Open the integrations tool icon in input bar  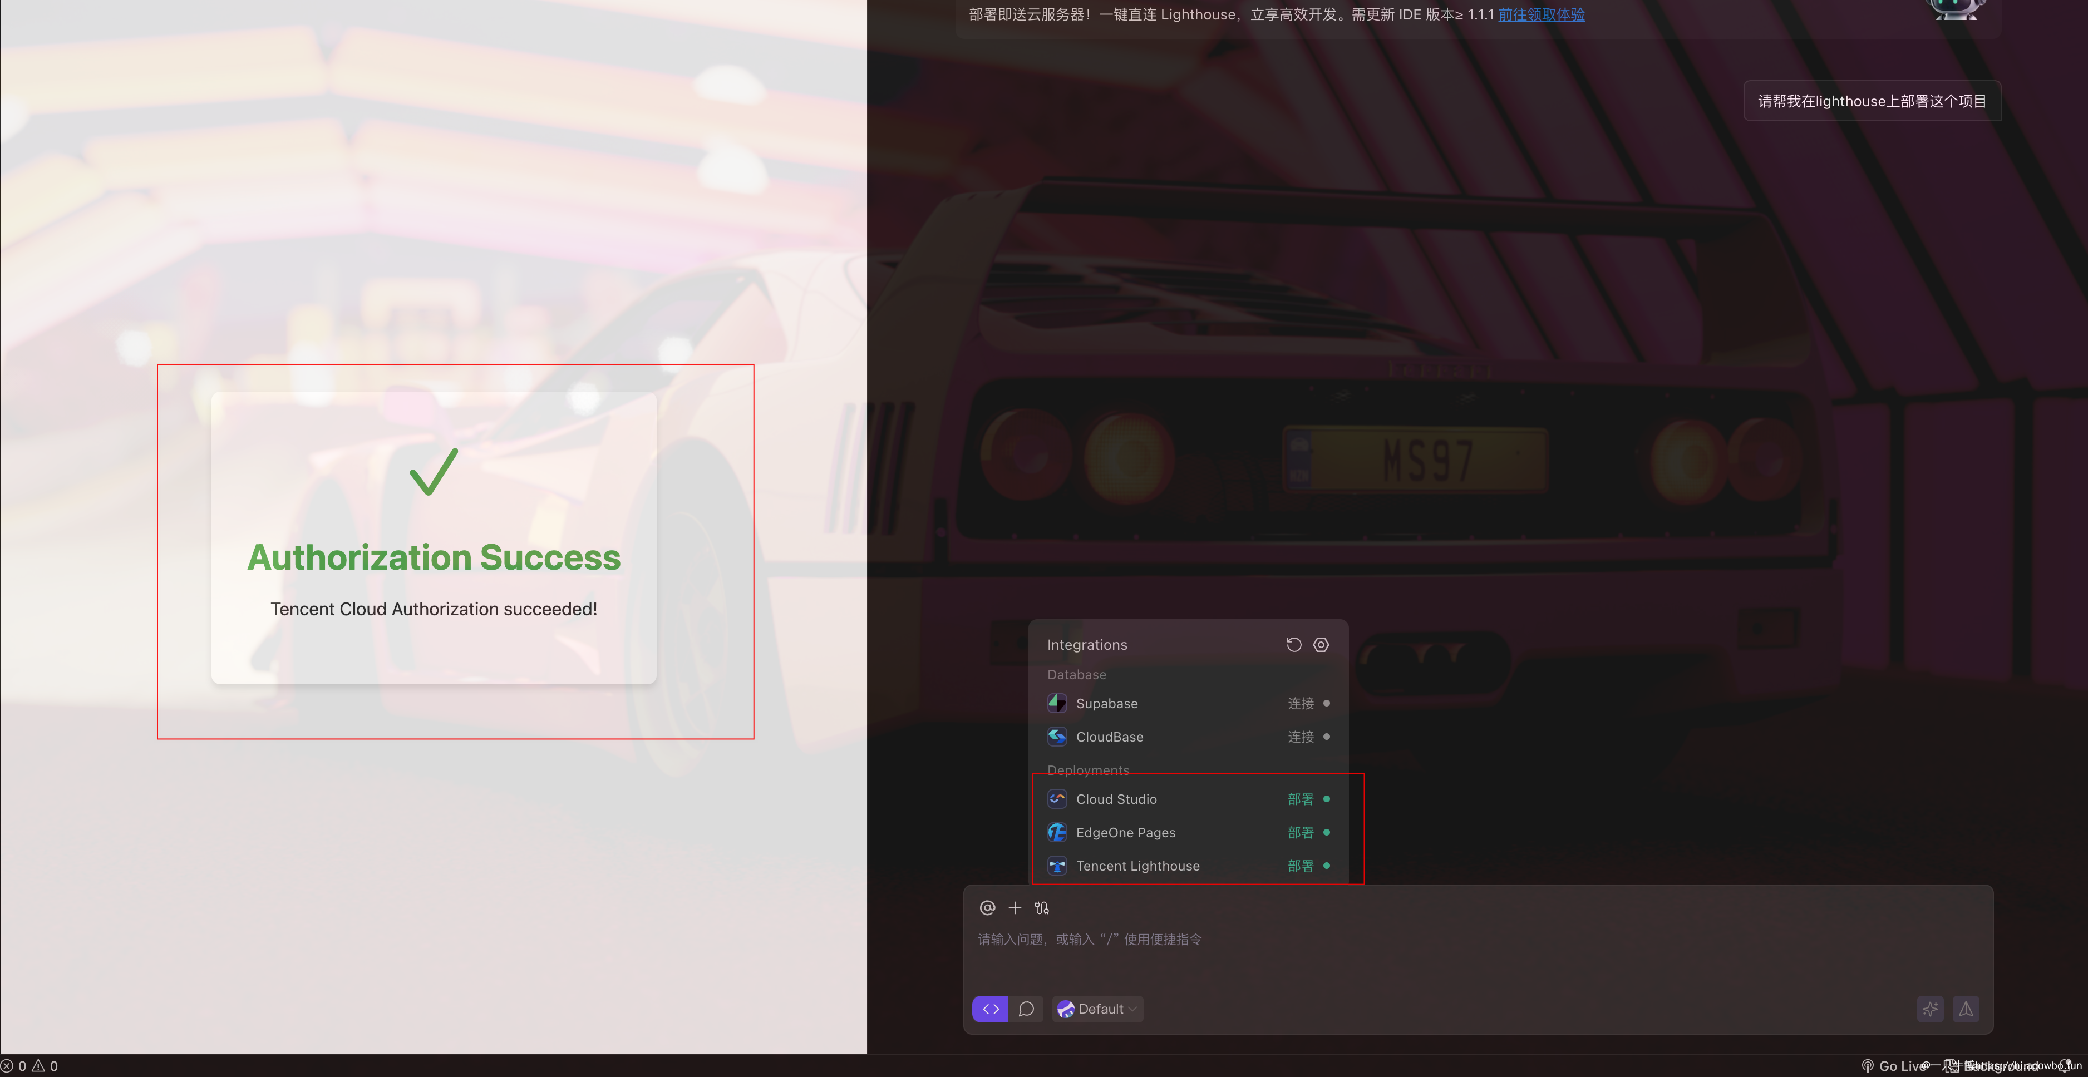tap(1042, 908)
